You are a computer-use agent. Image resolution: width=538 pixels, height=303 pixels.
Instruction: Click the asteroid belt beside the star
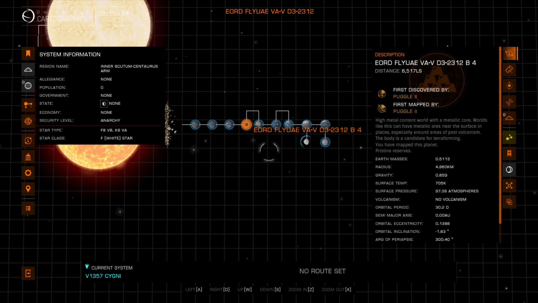click(170, 125)
